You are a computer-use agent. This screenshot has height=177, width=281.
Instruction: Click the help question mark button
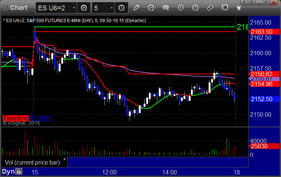244,3
